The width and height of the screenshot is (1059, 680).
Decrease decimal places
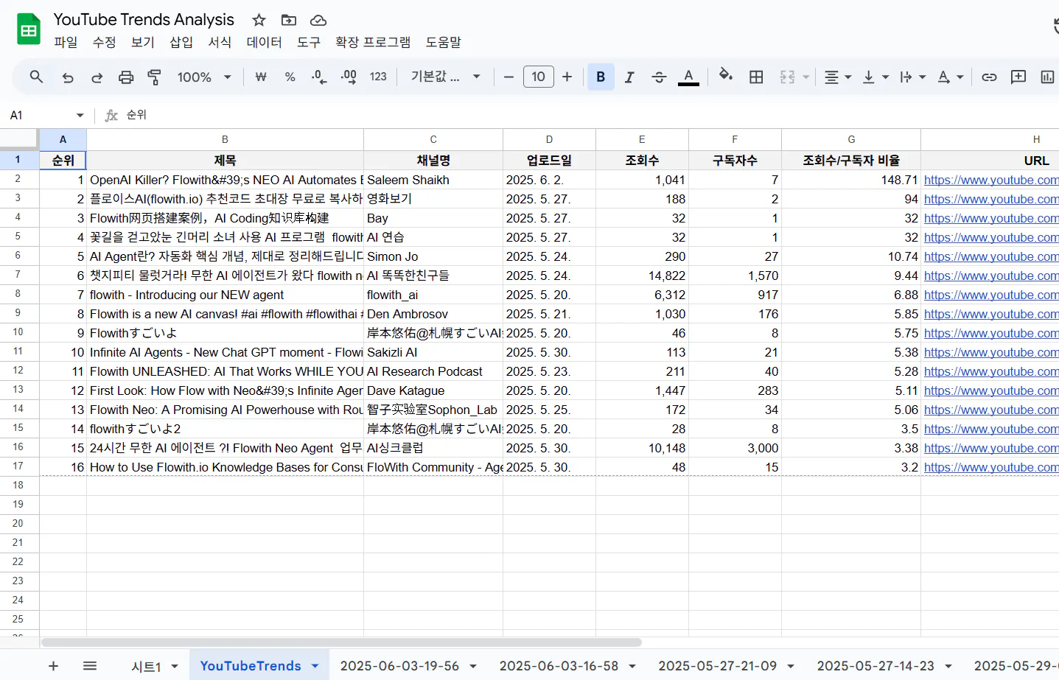coord(319,77)
